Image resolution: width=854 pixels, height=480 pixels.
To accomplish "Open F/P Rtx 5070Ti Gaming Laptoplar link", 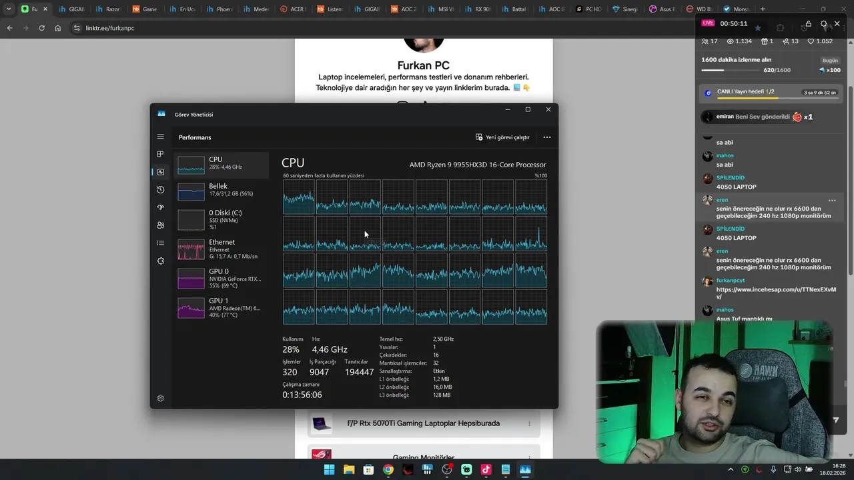I will coord(424,423).
